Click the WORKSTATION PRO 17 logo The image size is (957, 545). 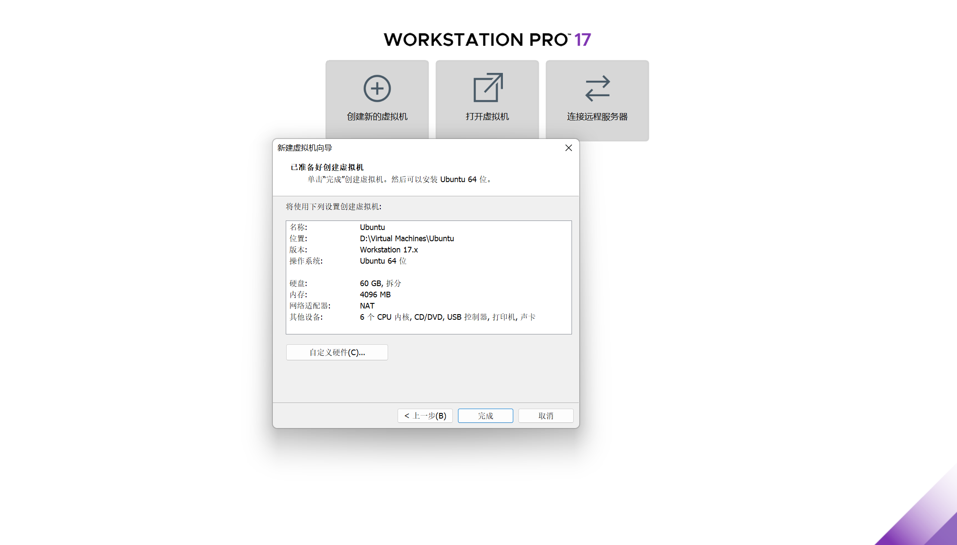click(x=487, y=40)
